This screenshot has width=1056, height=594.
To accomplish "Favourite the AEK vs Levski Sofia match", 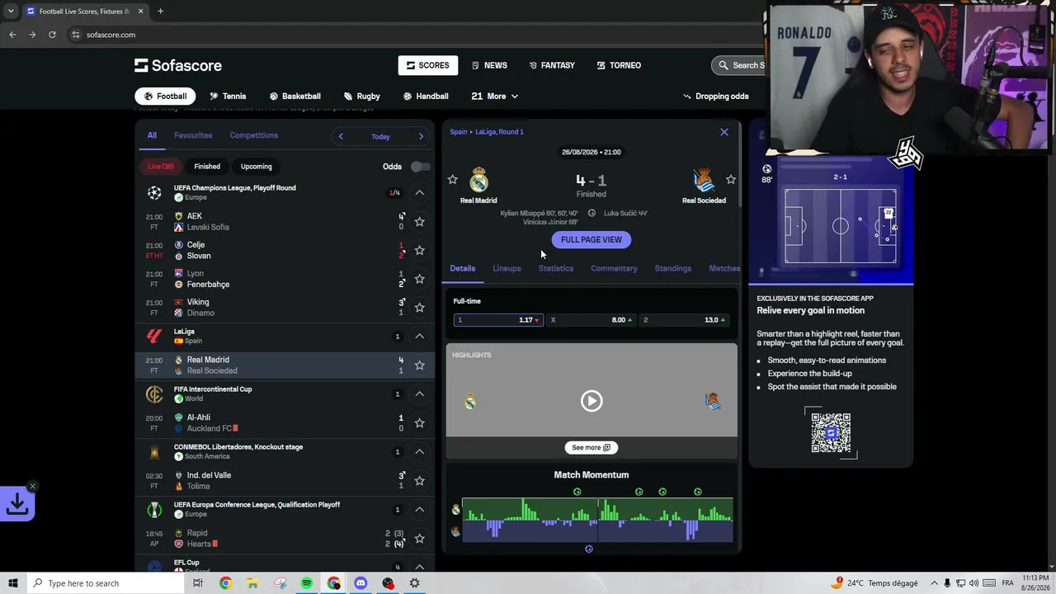I will (x=419, y=221).
